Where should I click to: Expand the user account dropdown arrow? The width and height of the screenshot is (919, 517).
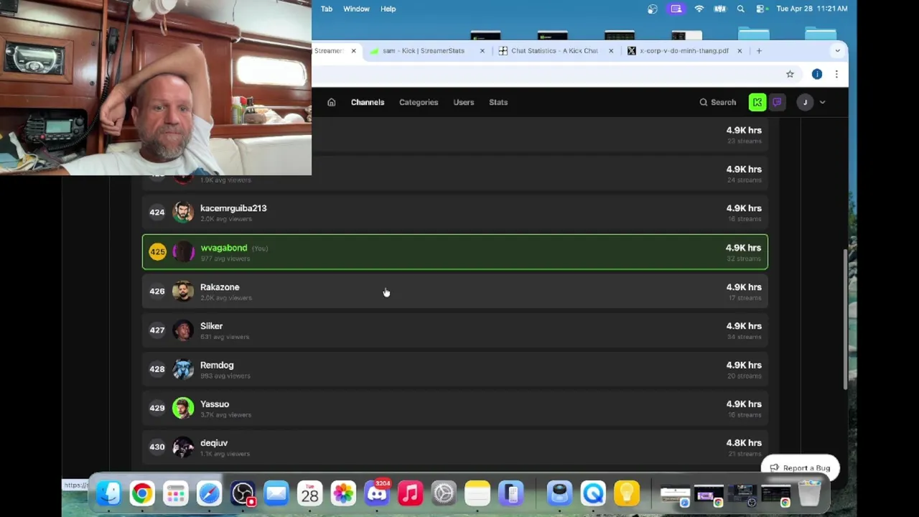[822, 103]
